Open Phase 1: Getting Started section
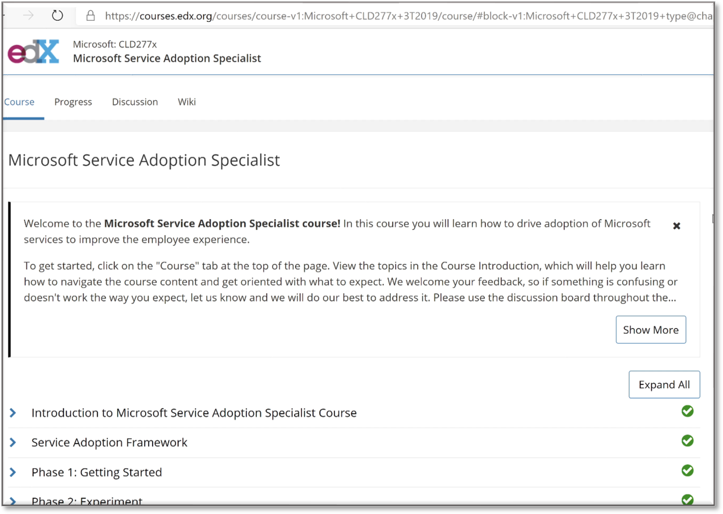The width and height of the screenshot is (723, 514). [96, 472]
